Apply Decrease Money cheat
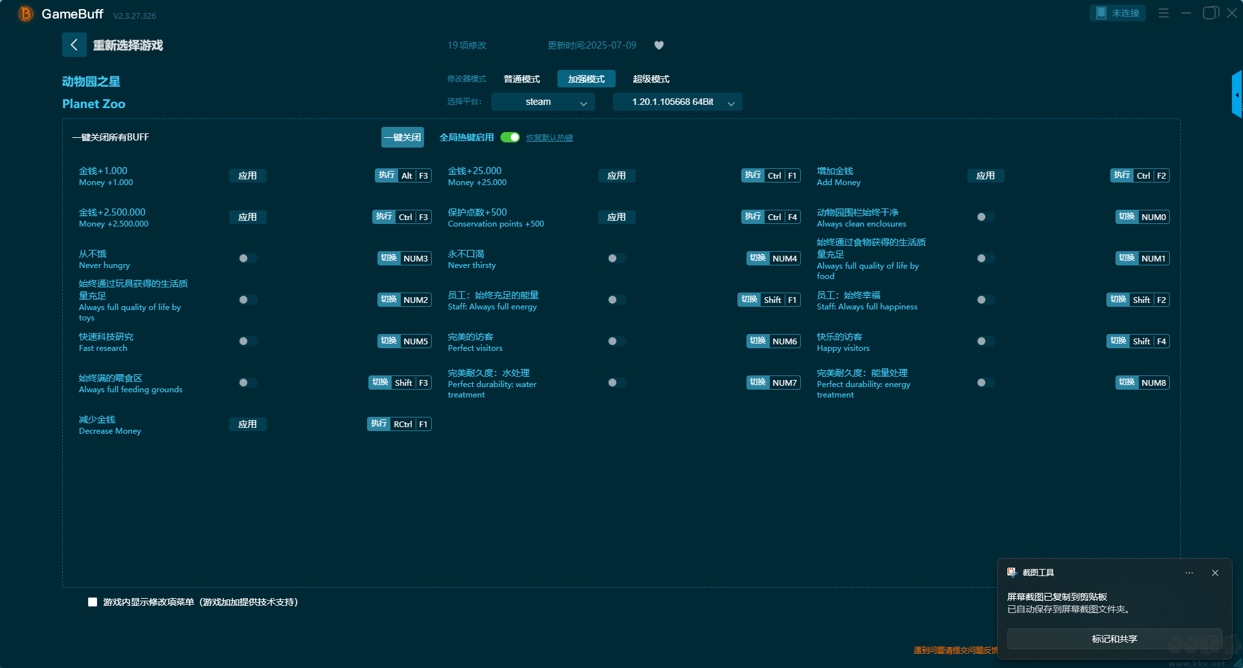This screenshot has height=668, width=1243. (247, 424)
